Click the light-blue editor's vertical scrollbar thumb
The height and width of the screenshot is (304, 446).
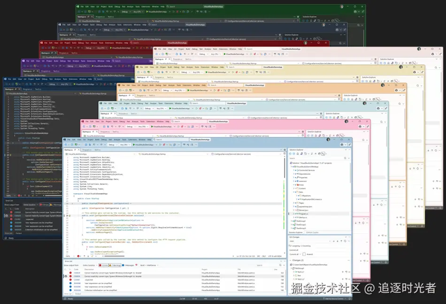pos(285,167)
